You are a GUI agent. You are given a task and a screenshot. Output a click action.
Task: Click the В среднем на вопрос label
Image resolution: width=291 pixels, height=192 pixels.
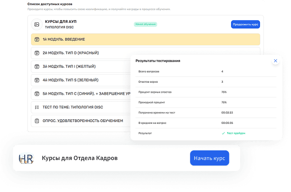[x=152, y=123]
